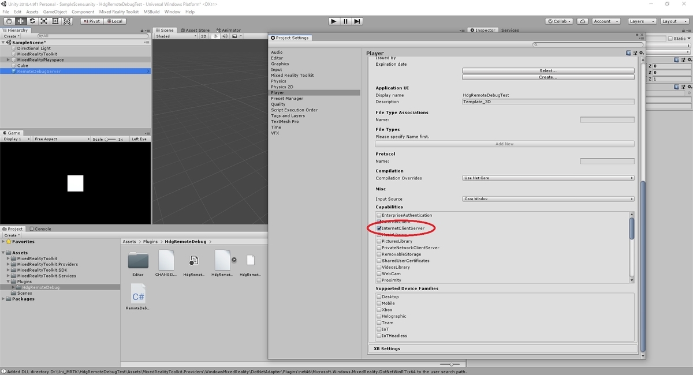
Task: Enable PrivateNetworkClientServer capability
Action: click(379, 247)
